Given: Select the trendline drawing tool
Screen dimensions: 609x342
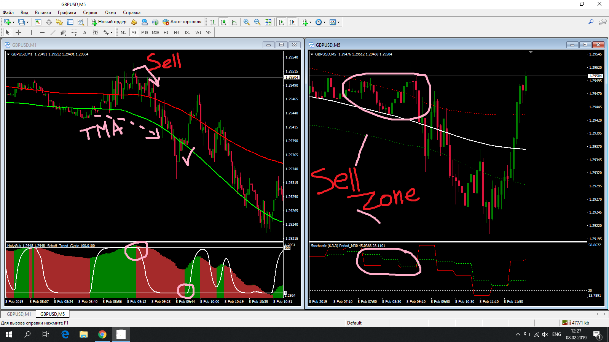Looking at the screenshot, I should click(x=53, y=32).
